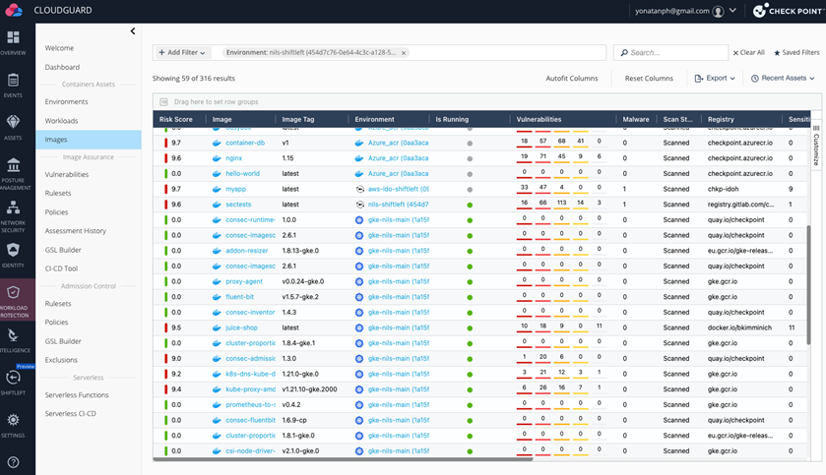
Task: Sort by Registry column header
Action: [721, 119]
